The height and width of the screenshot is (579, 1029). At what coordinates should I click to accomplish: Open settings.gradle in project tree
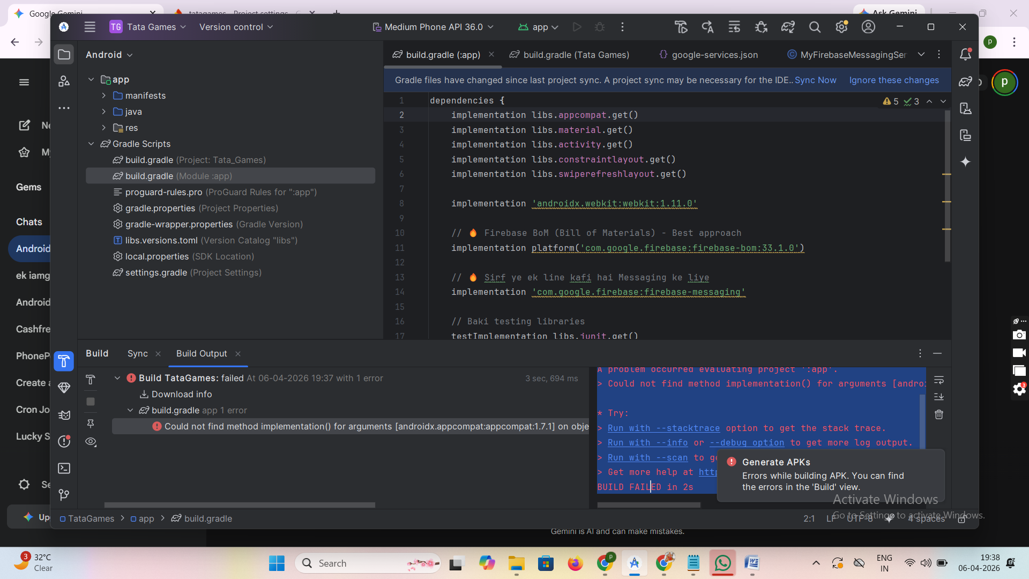(187, 272)
